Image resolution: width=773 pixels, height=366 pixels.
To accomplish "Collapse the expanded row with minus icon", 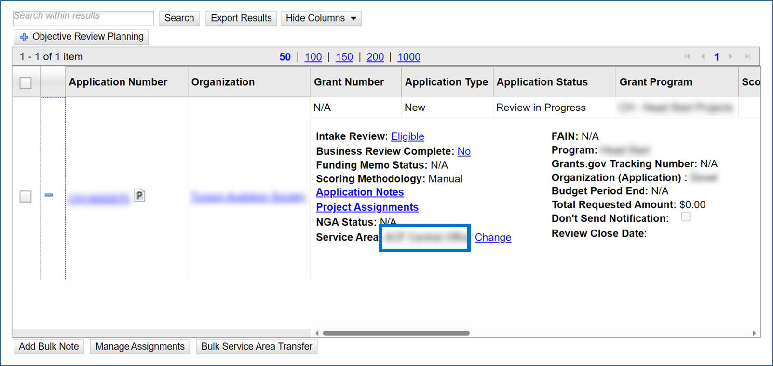I will [x=49, y=195].
